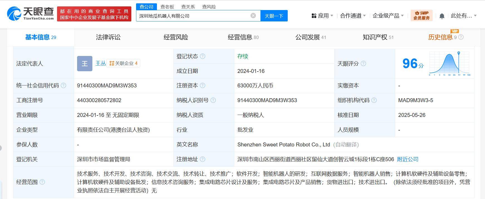Expand the 合作通道 dropdown

tap(353, 16)
